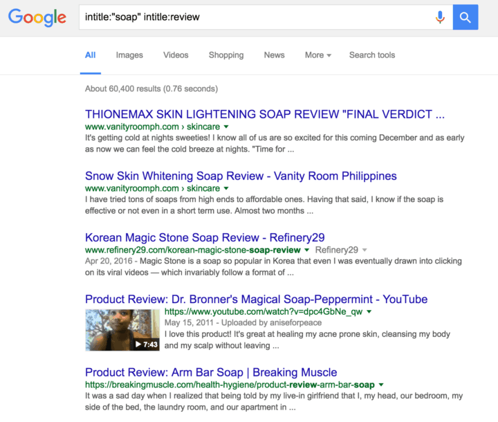The width and height of the screenshot is (498, 422).
Task: Click the www.vanityroomph.com URL under THIONEMAX
Action: click(x=152, y=127)
